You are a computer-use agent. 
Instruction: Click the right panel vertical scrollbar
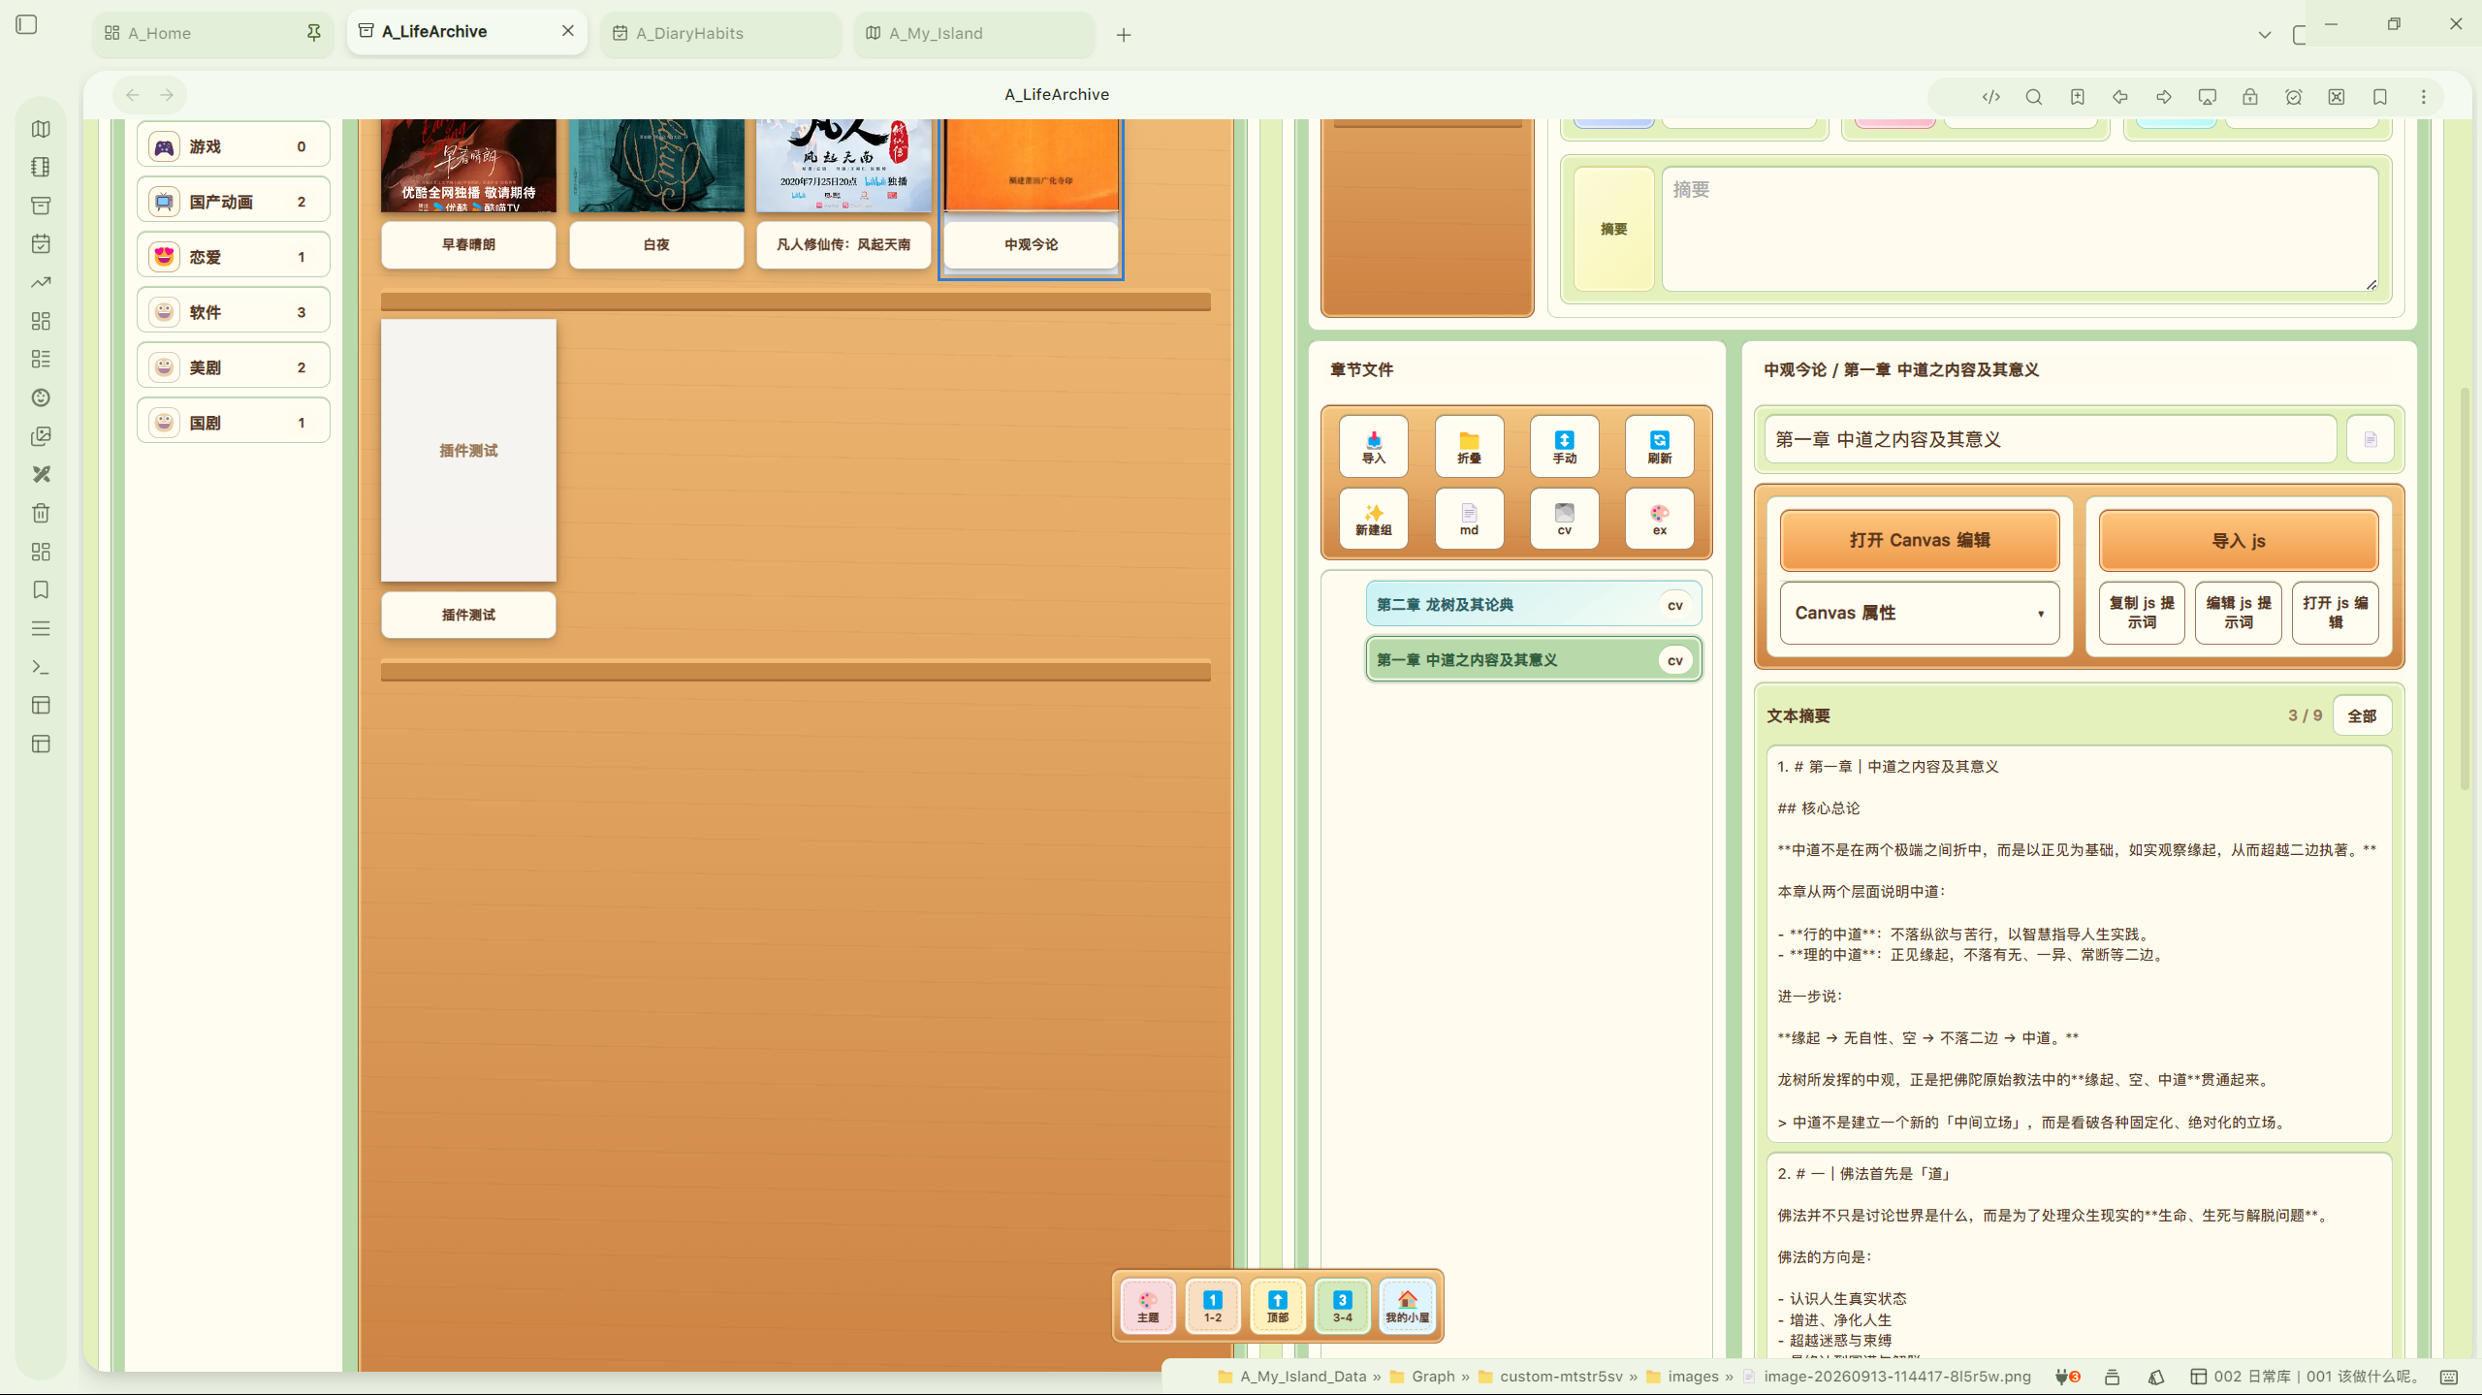2465,588
